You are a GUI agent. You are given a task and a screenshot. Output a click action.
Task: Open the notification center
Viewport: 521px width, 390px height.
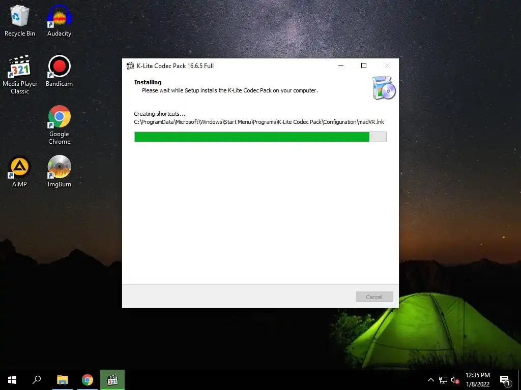coord(505,380)
